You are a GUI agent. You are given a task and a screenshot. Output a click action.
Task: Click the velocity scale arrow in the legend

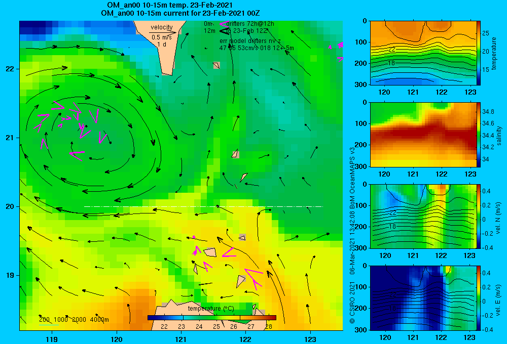pos(163,32)
